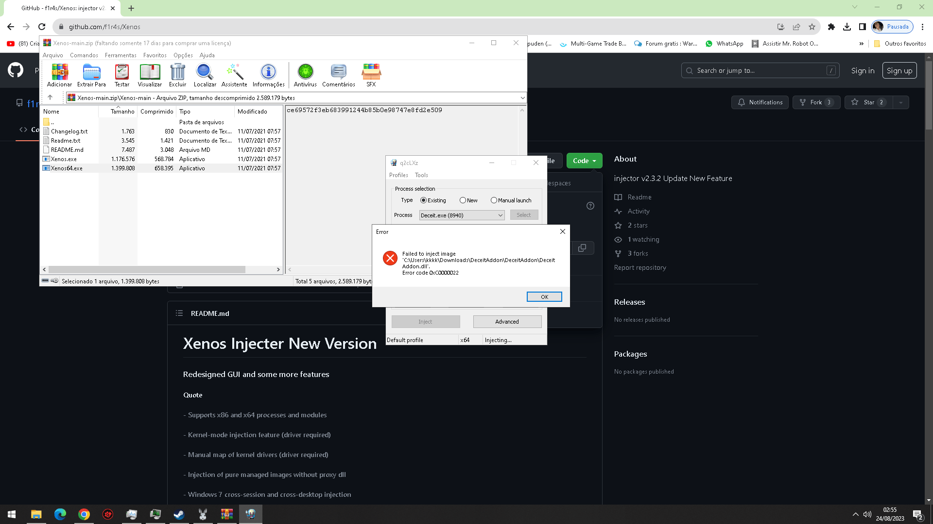Click the Localizar magnifier icon
Image resolution: width=933 pixels, height=524 pixels.
[205, 75]
